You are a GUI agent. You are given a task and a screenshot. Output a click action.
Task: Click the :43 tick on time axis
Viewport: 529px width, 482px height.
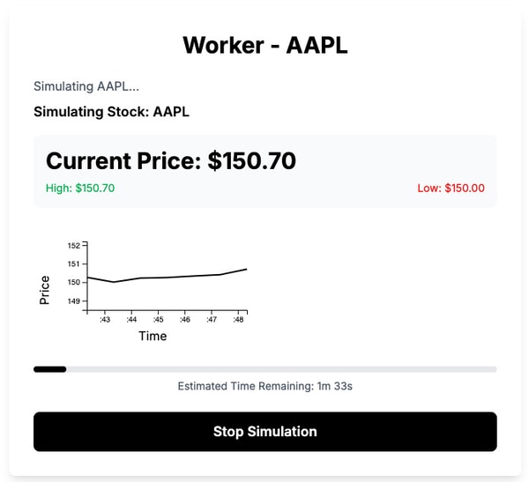pyautogui.click(x=105, y=320)
